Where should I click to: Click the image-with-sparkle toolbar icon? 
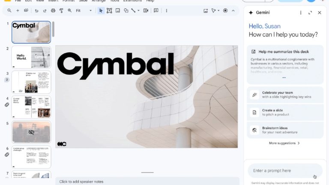click(x=206, y=11)
